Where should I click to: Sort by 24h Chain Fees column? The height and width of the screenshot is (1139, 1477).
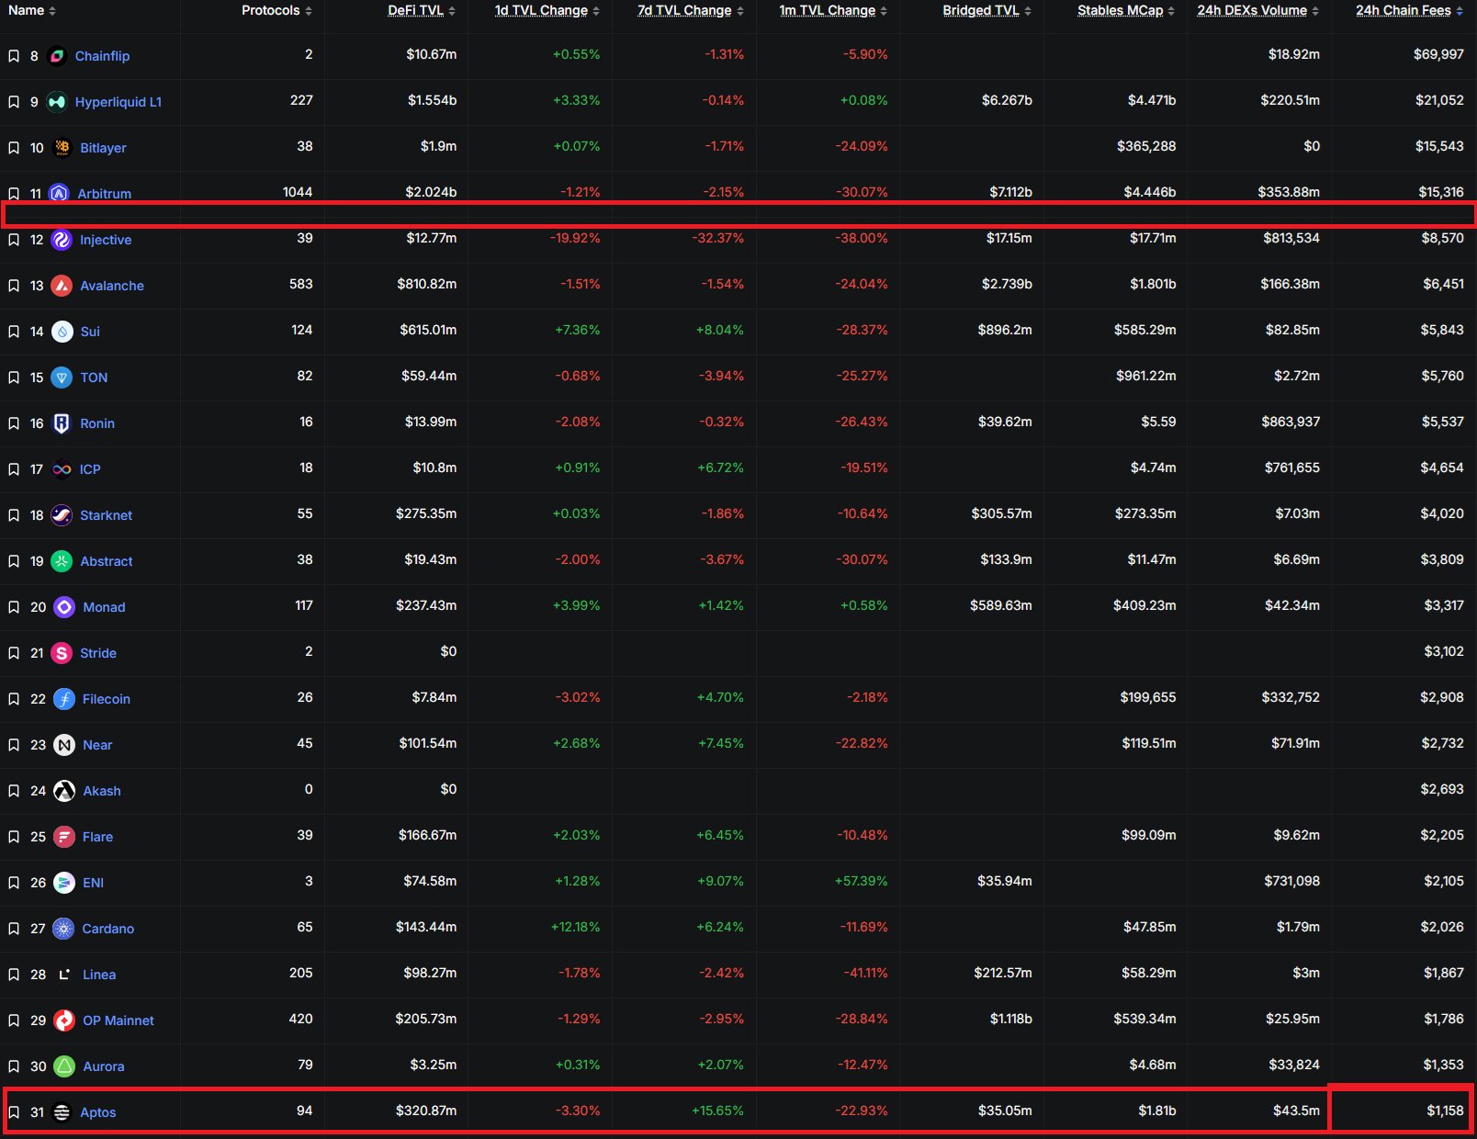tap(1410, 10)
